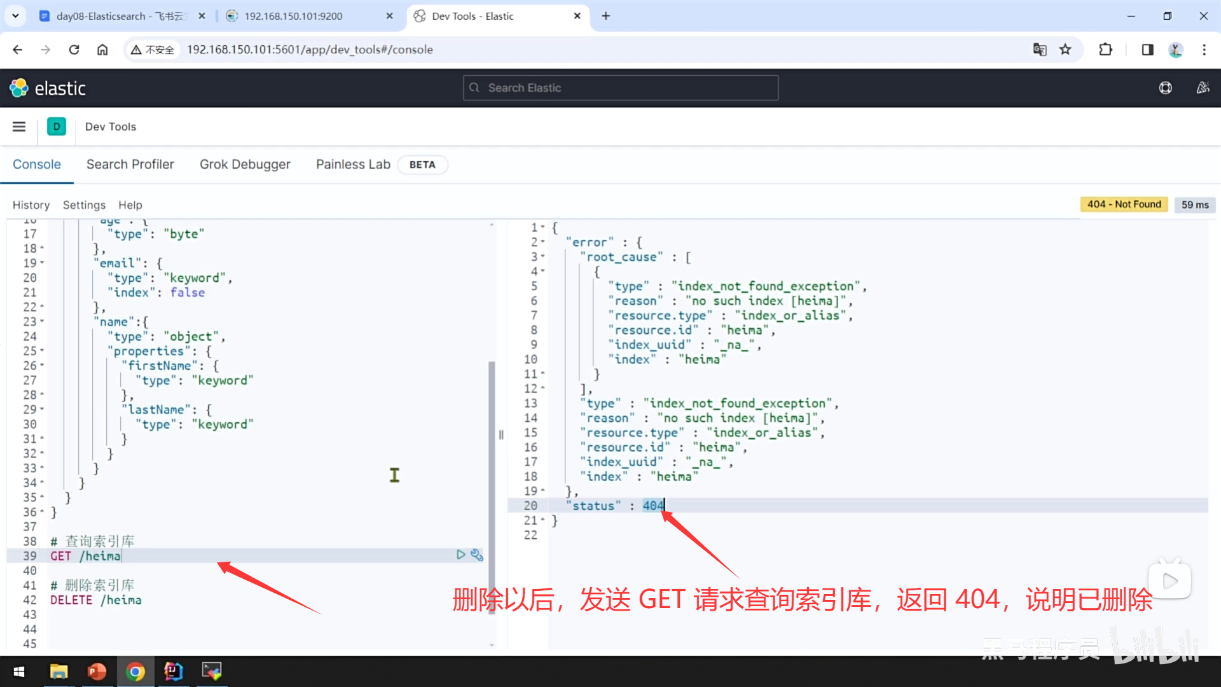Screen dimensions: 1221x687
Task: Switch to the Search Profiler tab
Action: point(130,164)
